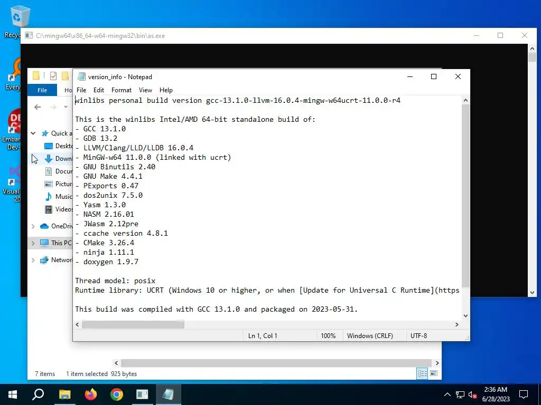Select Quick access in navigation pane

(x=57, y=133)
